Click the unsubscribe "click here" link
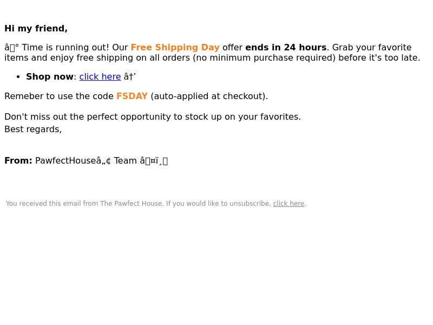This screenshot has height=325, width=433. tap(288, 204)
